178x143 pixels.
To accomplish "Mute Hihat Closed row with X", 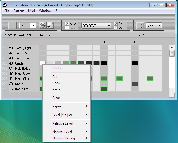I will pos(3,79).
